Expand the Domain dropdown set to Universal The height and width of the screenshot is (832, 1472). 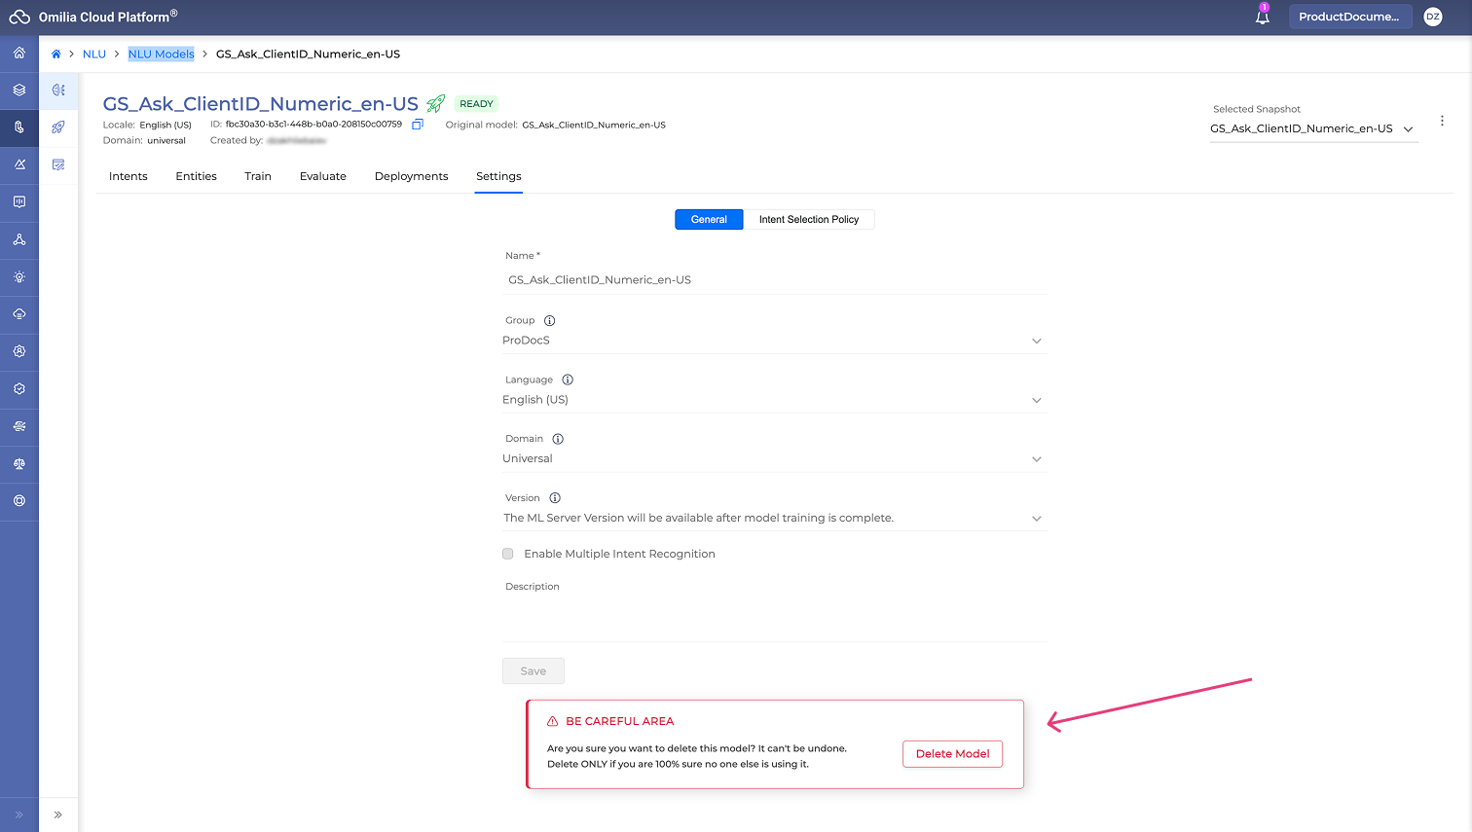[x=774, y=459]
